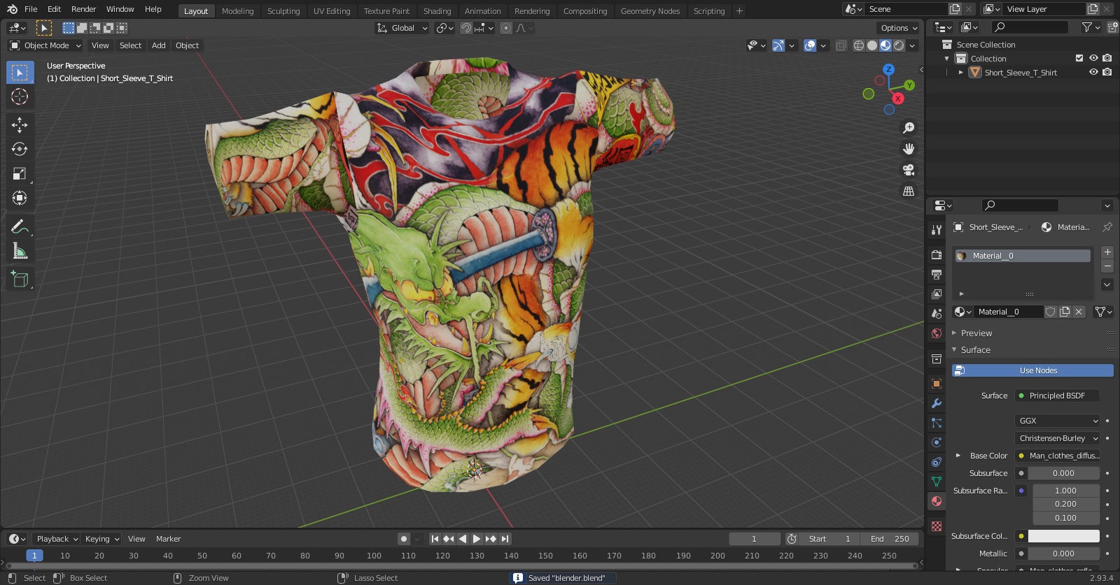Click the Marker menu in timeline
Screen dimensions: 1120x585
tap(168, 539)
